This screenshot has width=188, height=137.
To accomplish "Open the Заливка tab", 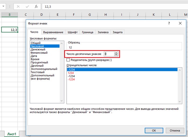I will tap(103, 32).
